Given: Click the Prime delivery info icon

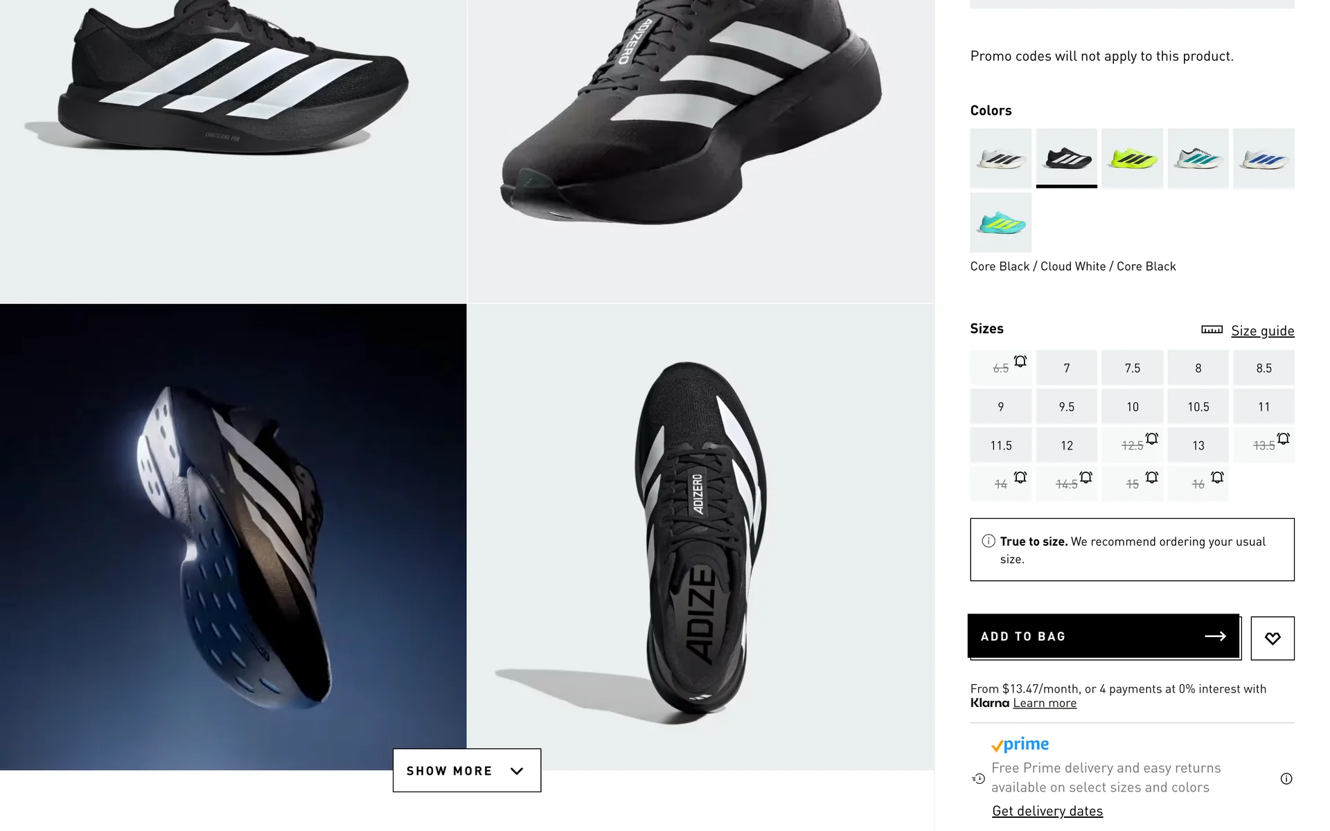Looking at the screenshot, I should [x=1286, y=778].
